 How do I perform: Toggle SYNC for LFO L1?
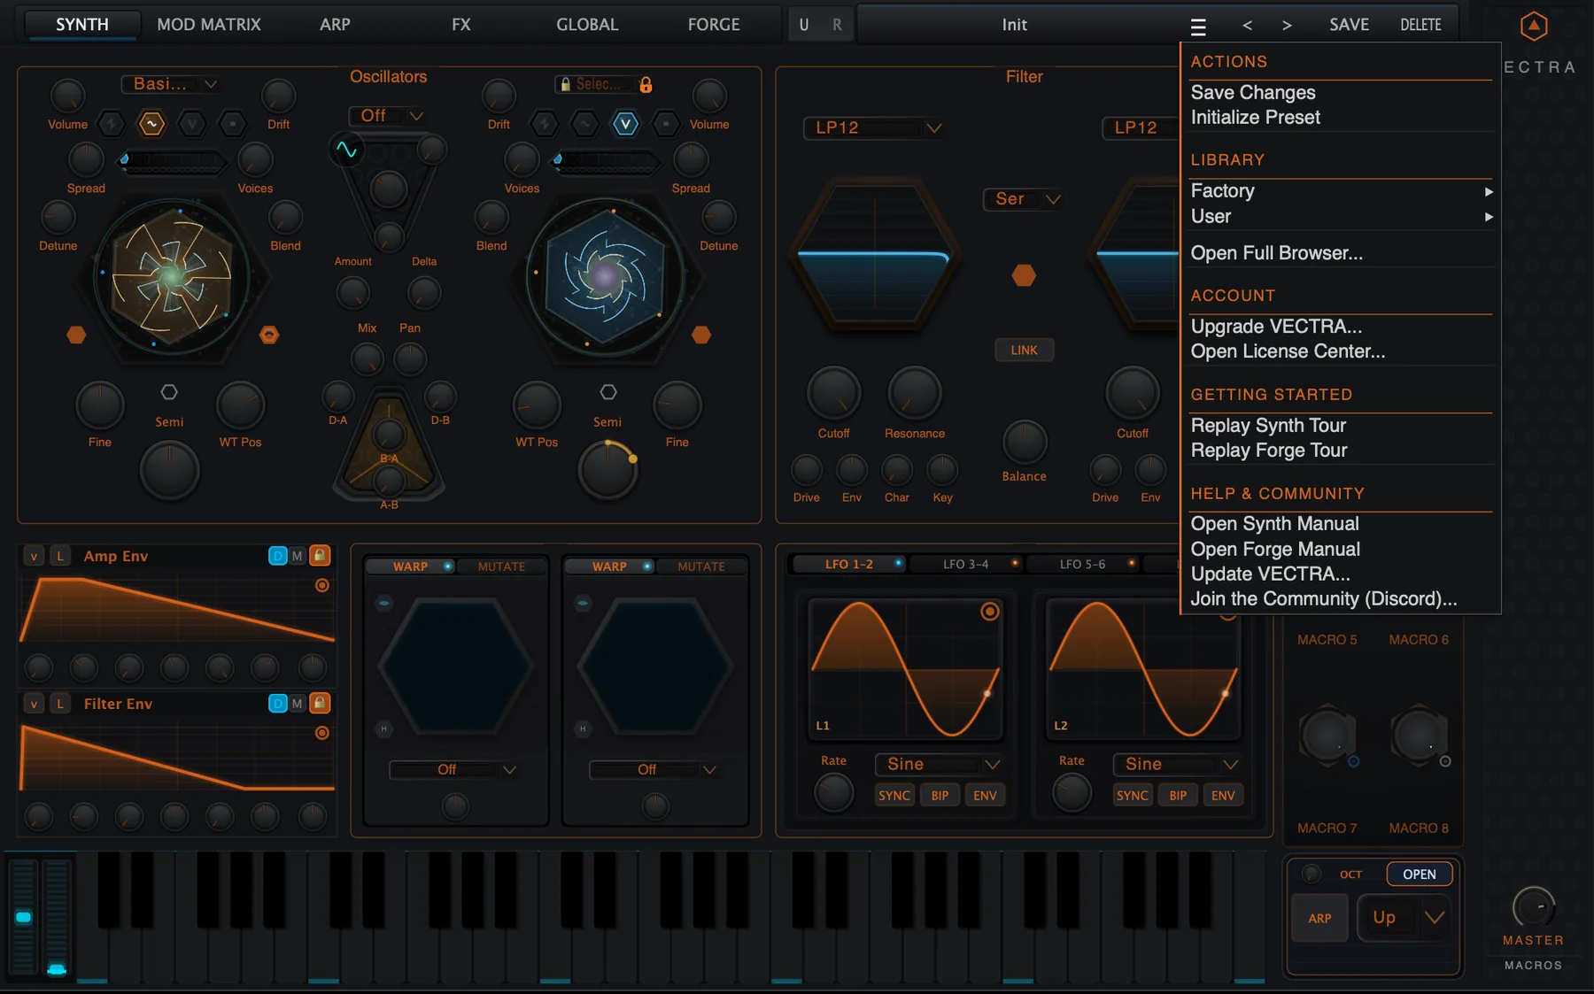pos(894,795)
